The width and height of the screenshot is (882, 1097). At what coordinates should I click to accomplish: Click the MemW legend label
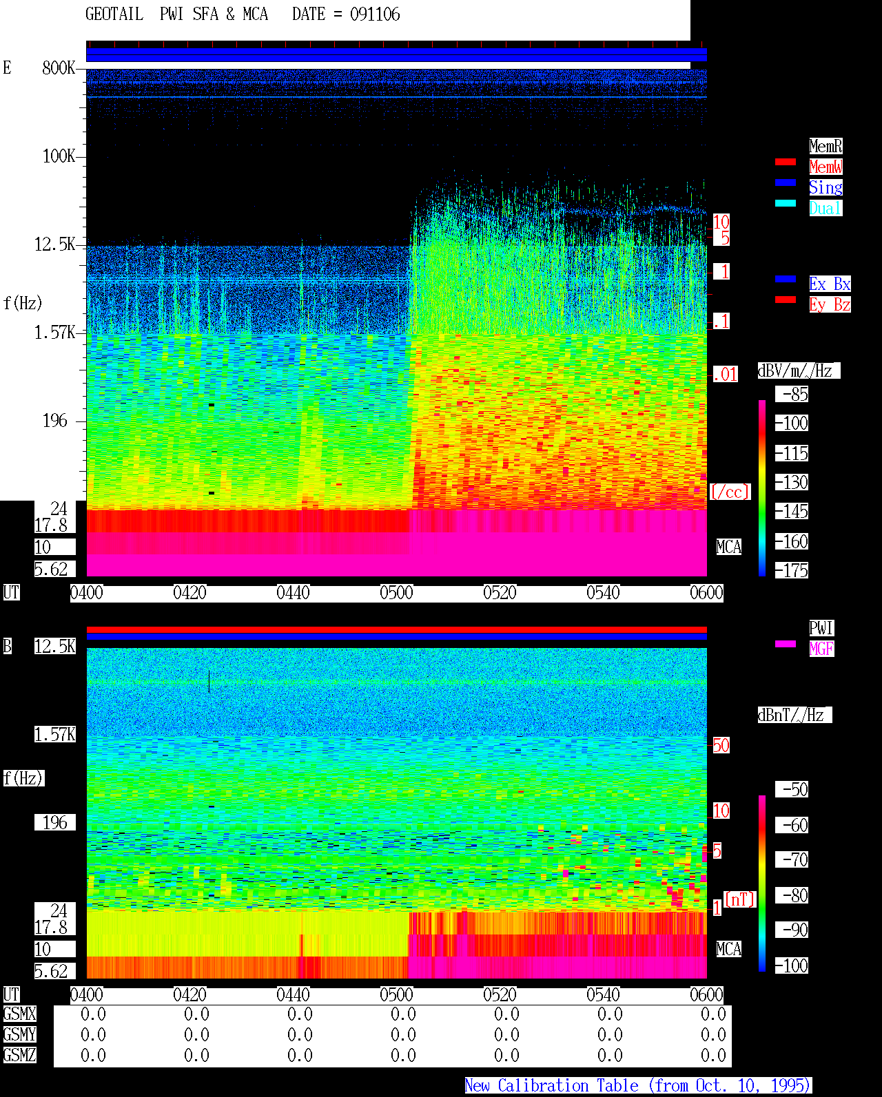(x=825, y=167)
